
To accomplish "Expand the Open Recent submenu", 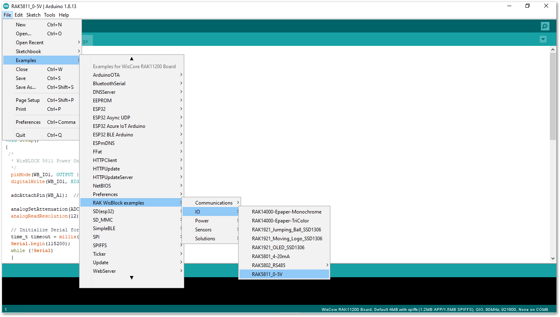I will coord(42,43).
